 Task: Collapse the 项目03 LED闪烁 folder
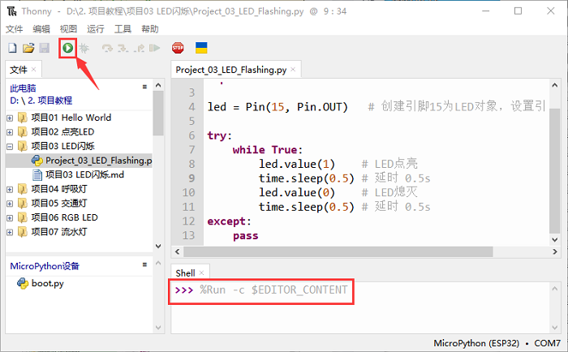pos(10,147)
